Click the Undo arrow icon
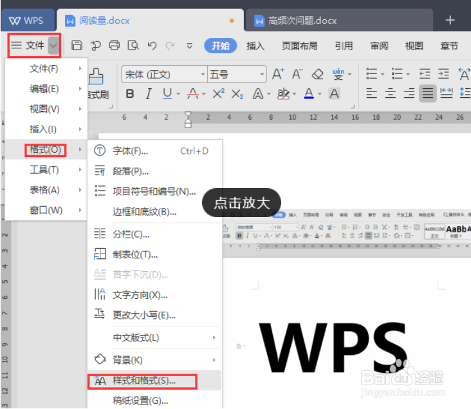 [x=152, y=46]
